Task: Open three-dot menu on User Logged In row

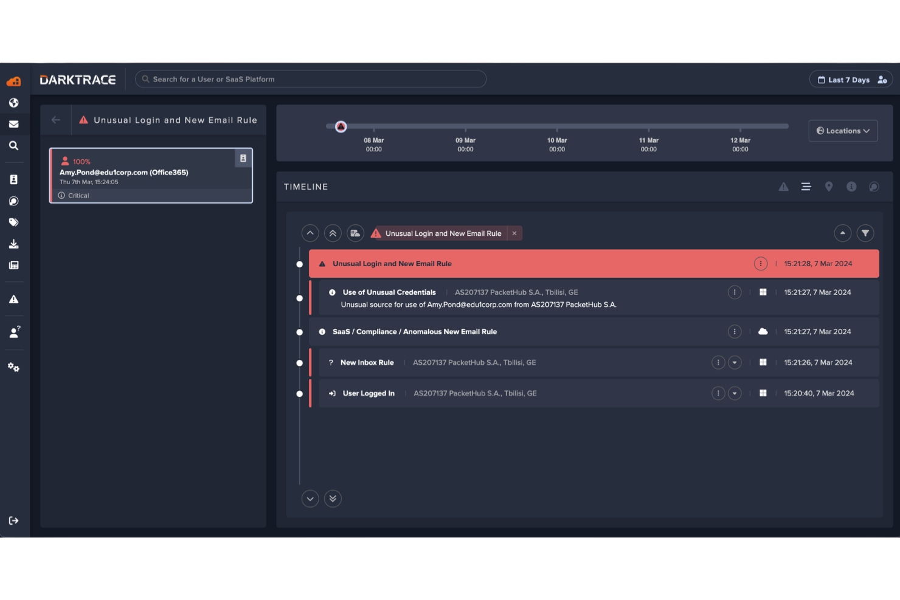Action: coord(718,393)
